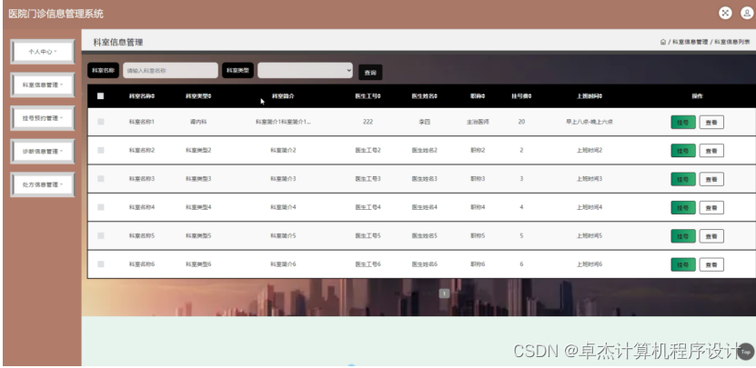Viewport: 756px width, 368px height.
Task: Click the 科室类型5 cell
Action: coord(198,235)
